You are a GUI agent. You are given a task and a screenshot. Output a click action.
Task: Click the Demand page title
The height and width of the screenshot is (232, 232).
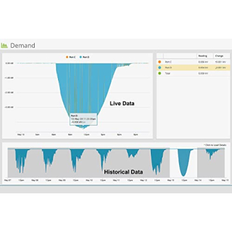pos(23,46)
